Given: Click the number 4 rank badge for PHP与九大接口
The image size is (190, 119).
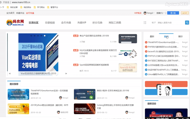Looking at the screenshot, I should point(146,56).
